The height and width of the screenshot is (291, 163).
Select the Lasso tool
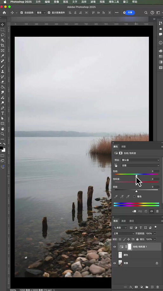click(3, 35)
